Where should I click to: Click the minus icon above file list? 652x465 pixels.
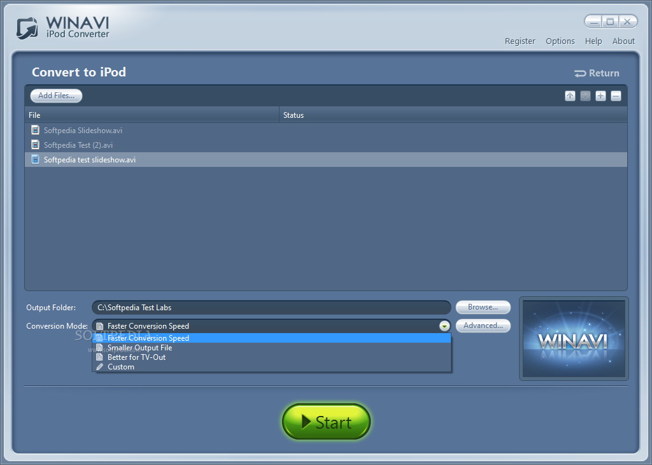(x=616, y=96)
